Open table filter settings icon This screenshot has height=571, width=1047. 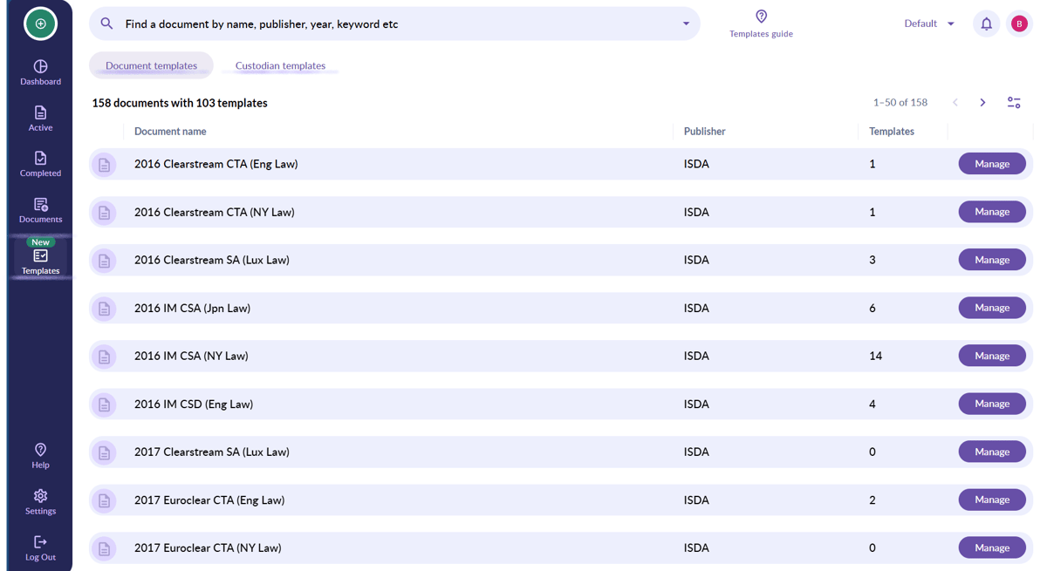pyautogui.click(x=1014, y=103)
